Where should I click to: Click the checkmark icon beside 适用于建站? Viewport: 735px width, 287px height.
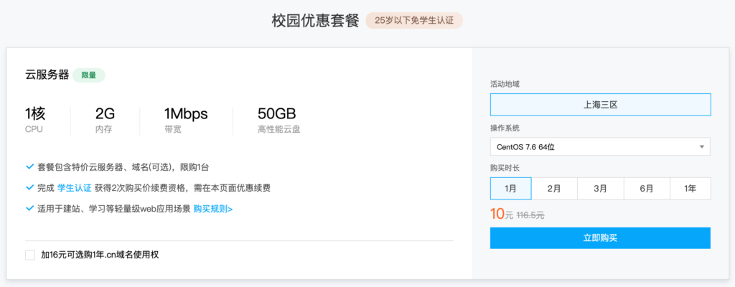[x=29, y=209]
